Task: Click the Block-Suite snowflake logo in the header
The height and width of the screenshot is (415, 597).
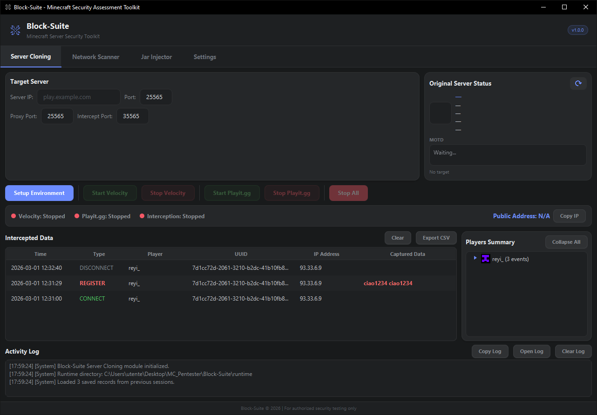Action: click(15, 30)
